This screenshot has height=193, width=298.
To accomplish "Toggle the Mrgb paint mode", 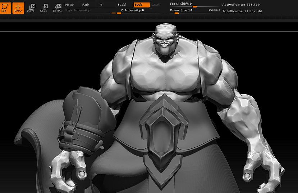I will pos(72,5).
